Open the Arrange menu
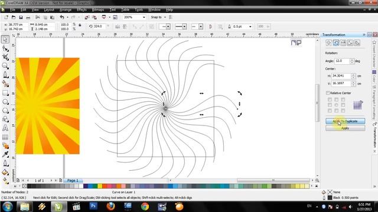378x212 pixels. [66, 10]
